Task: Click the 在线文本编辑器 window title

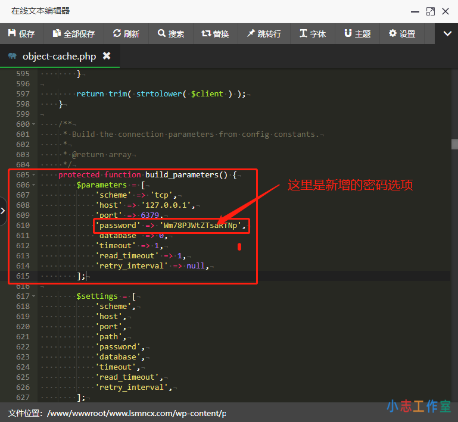Action: click(x=40, y=11)
